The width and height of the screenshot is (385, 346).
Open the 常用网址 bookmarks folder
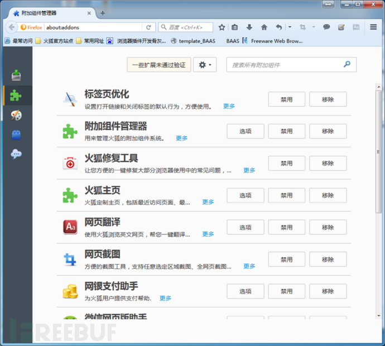[x=90, y=41]
